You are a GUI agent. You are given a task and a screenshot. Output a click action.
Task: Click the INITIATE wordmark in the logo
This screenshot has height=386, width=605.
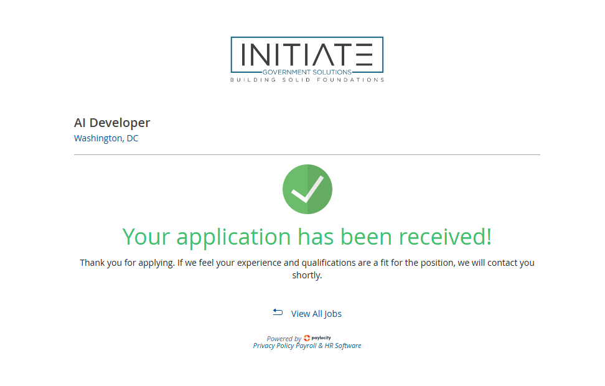pyautogui.click(x=307, y=54)
